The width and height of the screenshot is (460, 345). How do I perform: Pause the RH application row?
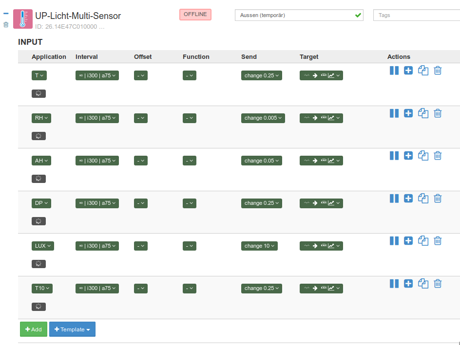(394, 113)
